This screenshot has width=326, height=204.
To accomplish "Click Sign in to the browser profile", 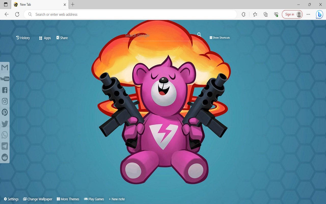I will click(x=292, y=15).
